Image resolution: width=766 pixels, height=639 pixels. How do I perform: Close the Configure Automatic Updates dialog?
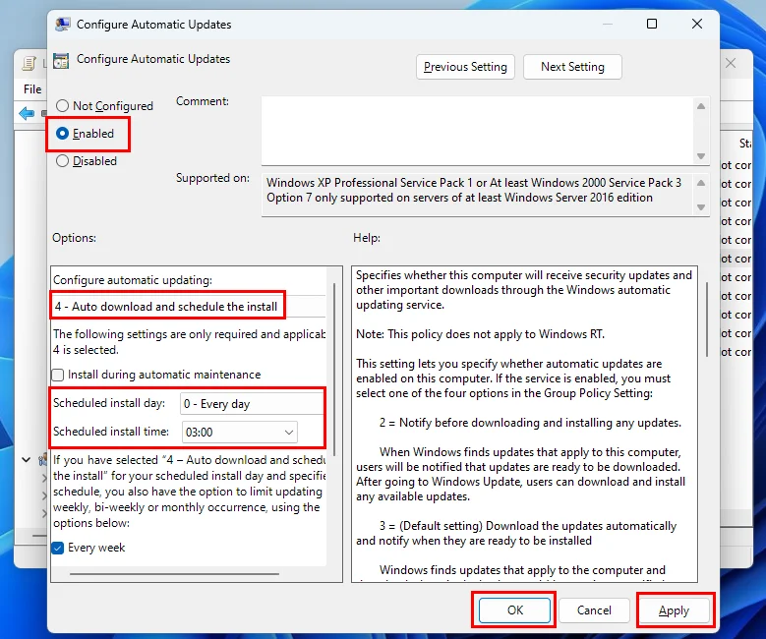[x=697, y=24]
